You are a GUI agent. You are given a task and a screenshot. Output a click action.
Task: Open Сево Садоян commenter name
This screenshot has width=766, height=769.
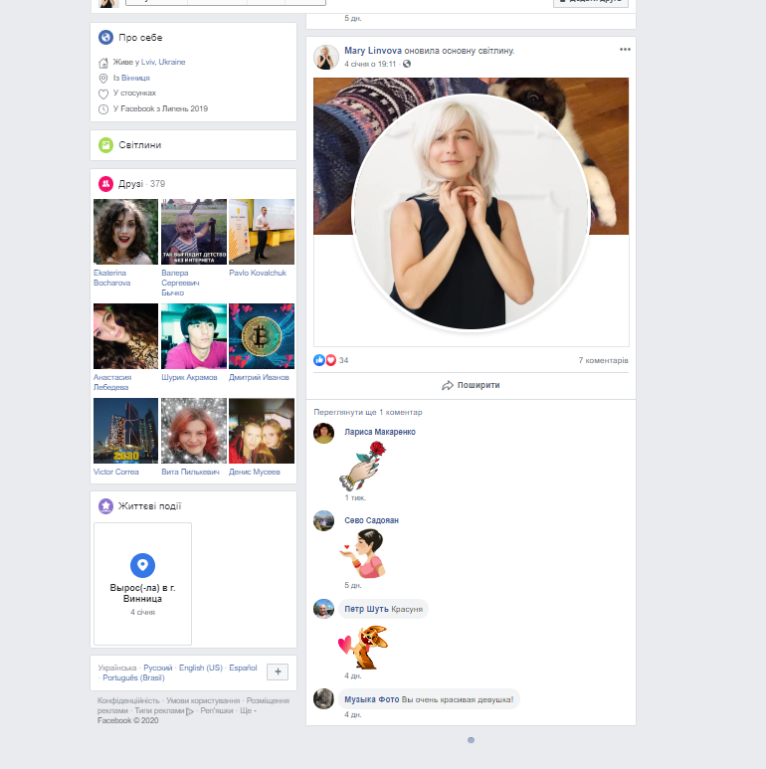tap(372, 520)
